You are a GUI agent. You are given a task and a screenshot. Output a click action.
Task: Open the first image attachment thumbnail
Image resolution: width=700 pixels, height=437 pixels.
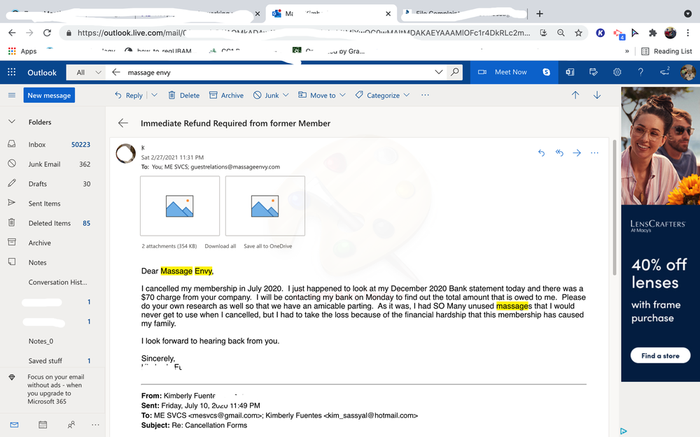180,206
